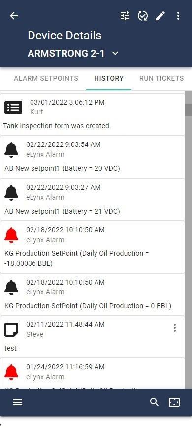The width and height of the screenshot is (192, 428).
Task: Open the tune settings sliders icon
Action: (125, 16)
